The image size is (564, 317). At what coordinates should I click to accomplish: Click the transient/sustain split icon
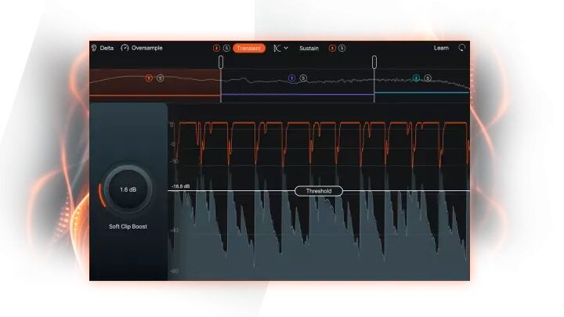tap(277, 48)
